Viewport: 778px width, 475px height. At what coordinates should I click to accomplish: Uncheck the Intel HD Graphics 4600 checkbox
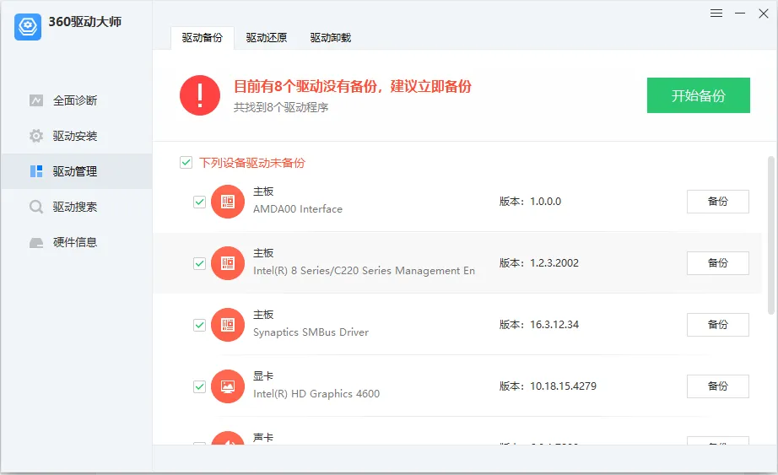click(x=199, y=386)
